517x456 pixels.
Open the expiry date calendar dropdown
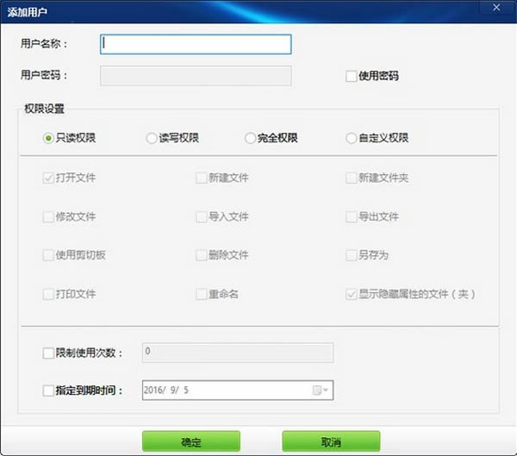tap(320, 390)
